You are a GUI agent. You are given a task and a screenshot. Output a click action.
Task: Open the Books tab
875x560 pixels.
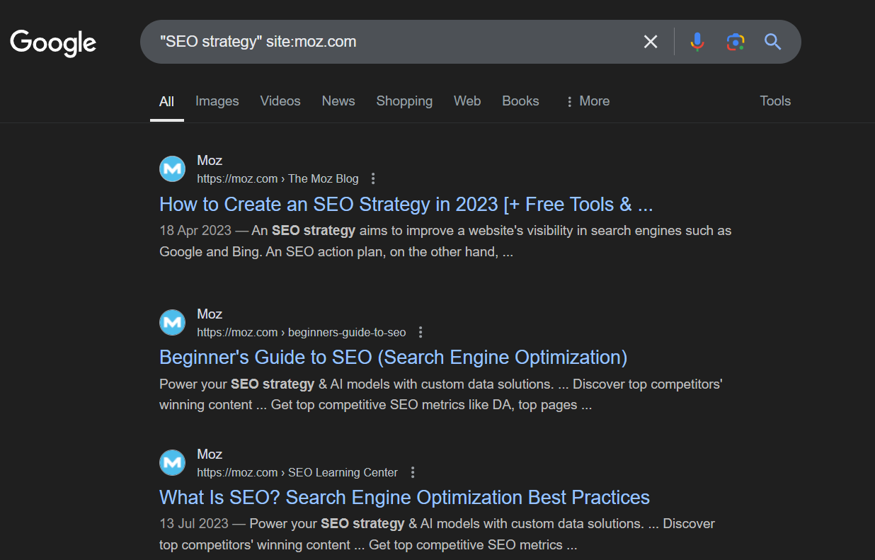click(x=520, y=101)
